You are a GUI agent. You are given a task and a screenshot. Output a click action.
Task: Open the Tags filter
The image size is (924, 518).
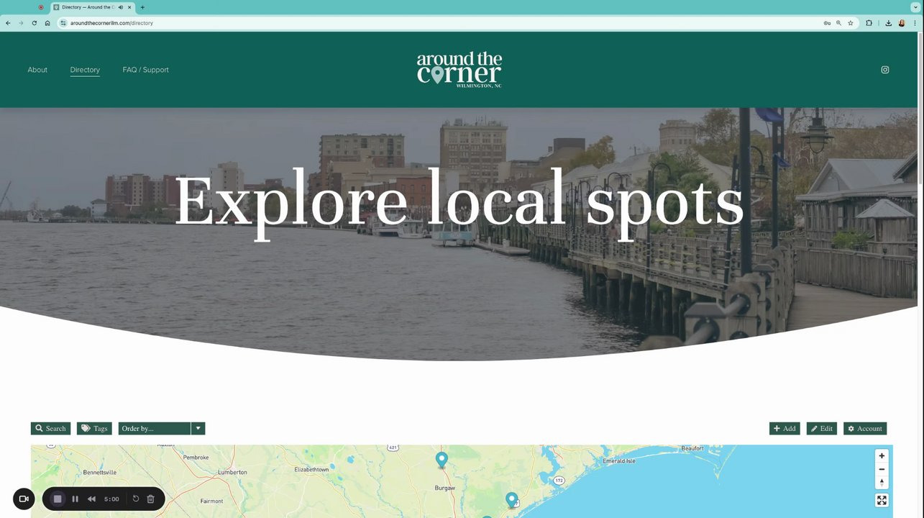coord(94,428)
